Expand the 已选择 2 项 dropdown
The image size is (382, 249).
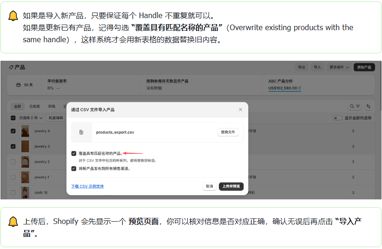point(31,118)
